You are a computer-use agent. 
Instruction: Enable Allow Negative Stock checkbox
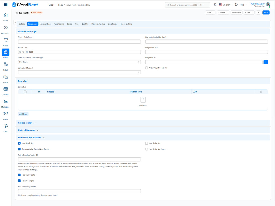click(147, 68)
